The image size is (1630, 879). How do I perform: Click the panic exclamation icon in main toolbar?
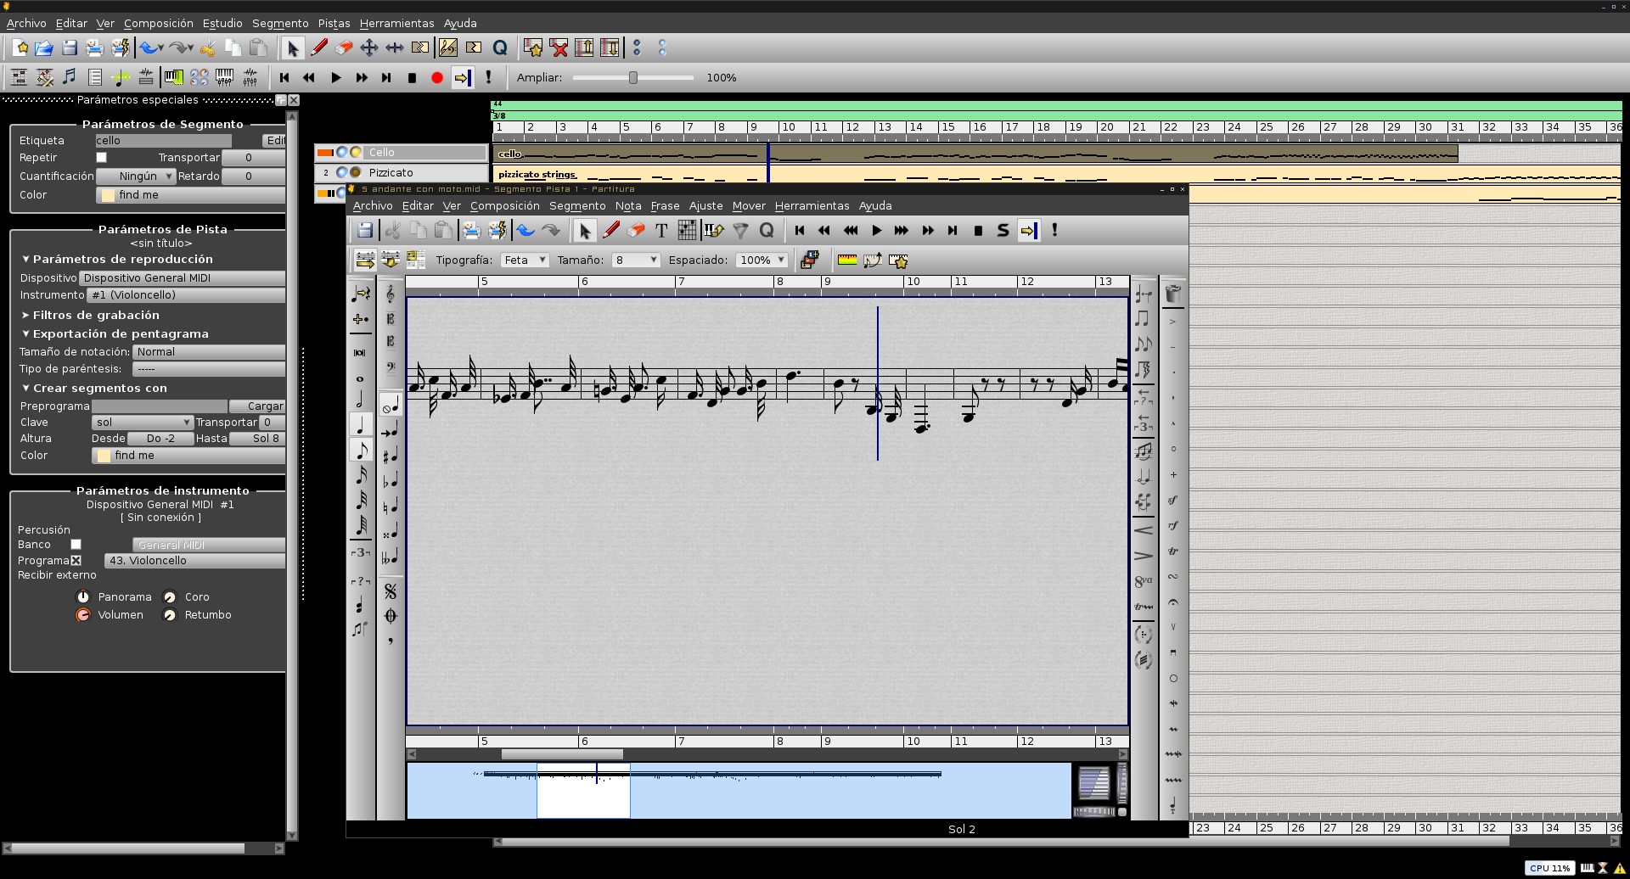(488, 77)
